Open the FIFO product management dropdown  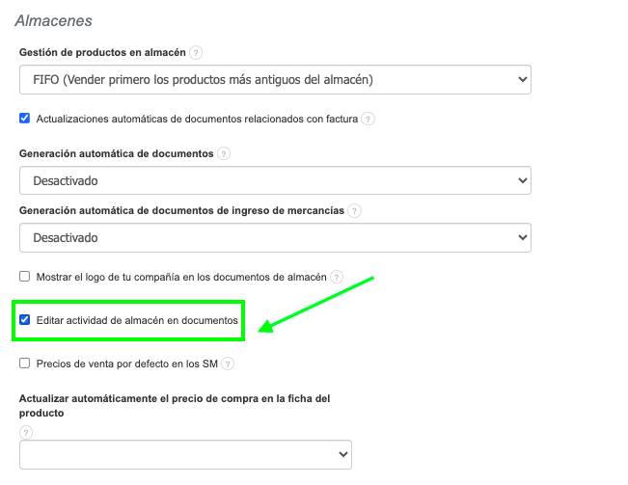(275, 79)
